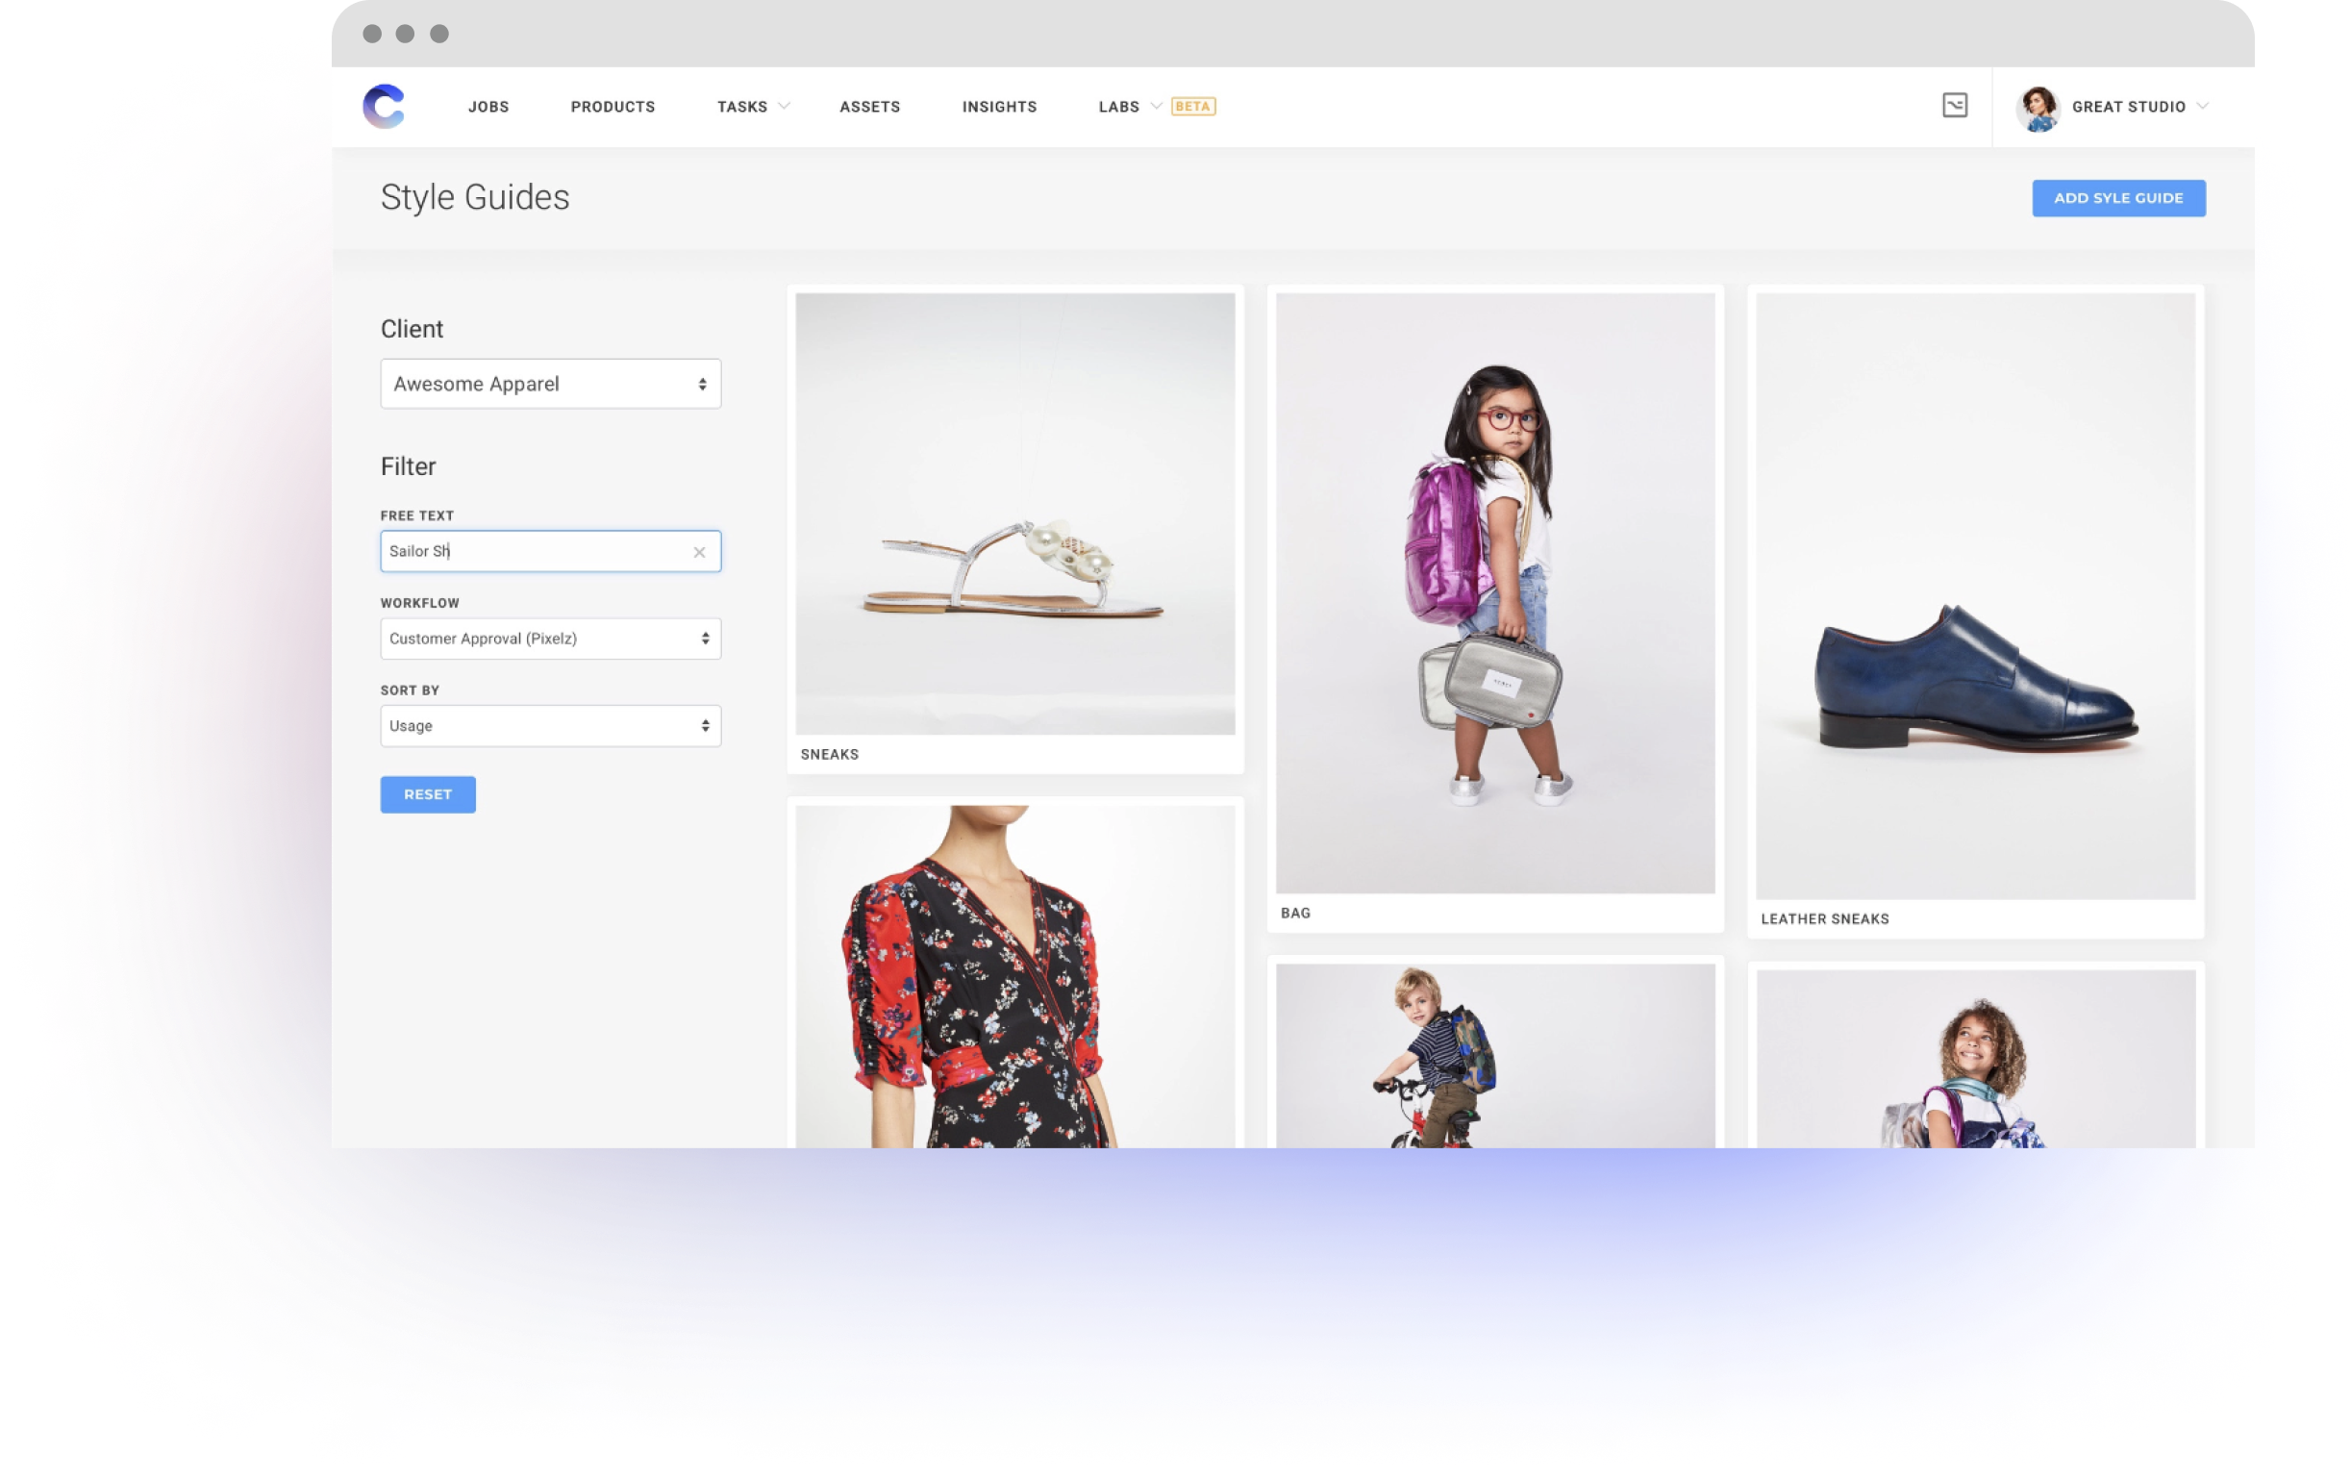Image resolution: width=2351 pixels, height=1481 pixels.
Task: Open the Workflow dropdown showing Customer Approval
Action: [550, 639]
